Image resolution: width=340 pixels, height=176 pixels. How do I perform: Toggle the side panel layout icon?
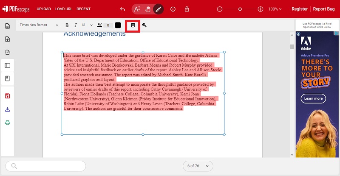(x=7, y=65)
